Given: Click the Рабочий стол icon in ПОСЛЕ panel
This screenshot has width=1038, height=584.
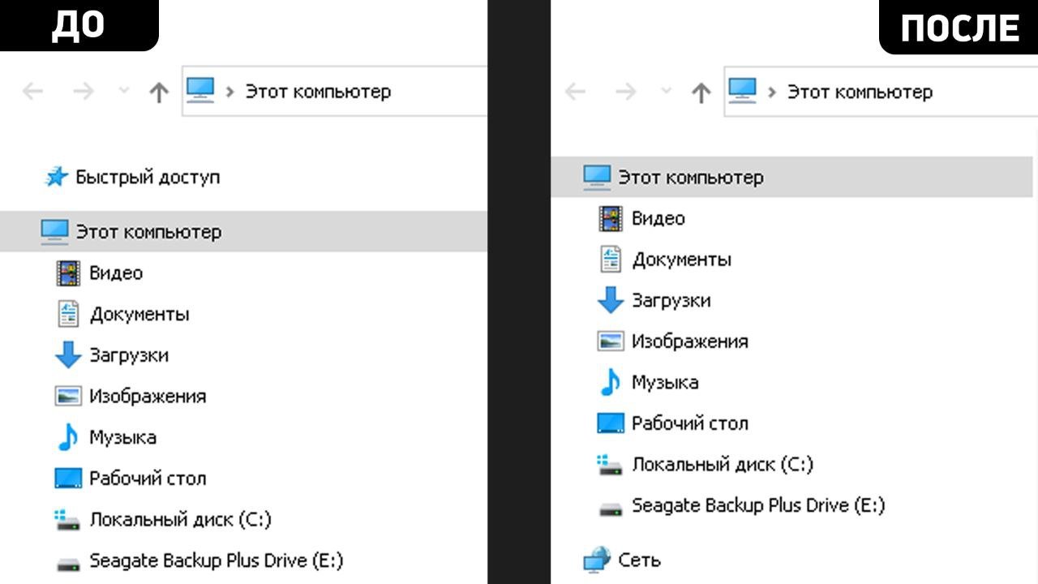Looking at the screenshot, I should (x=610, y=423).
